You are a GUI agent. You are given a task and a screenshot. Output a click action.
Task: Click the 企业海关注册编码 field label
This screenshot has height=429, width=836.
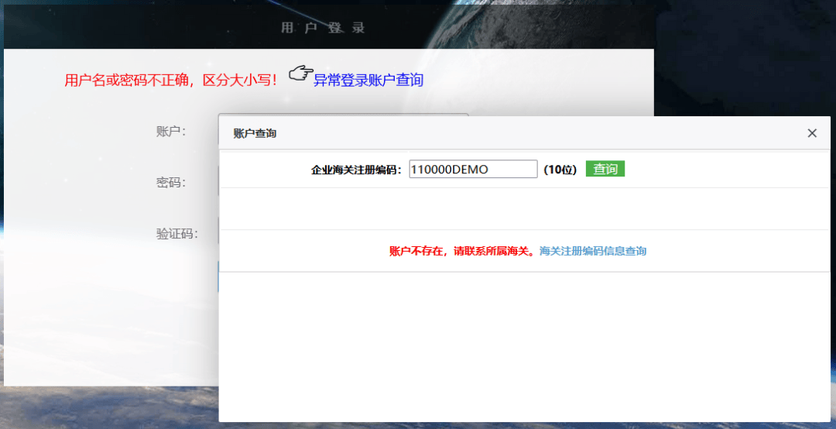356,170
